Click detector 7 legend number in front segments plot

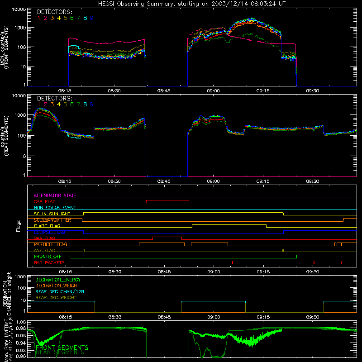pyautogui.click(x=78, y=18)
